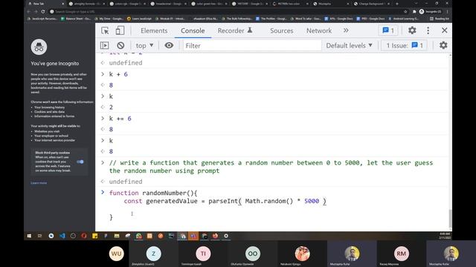This screenshot has width=476, height=267.
Task: Open Task View on the taskbar
Action: pos(39,236)
